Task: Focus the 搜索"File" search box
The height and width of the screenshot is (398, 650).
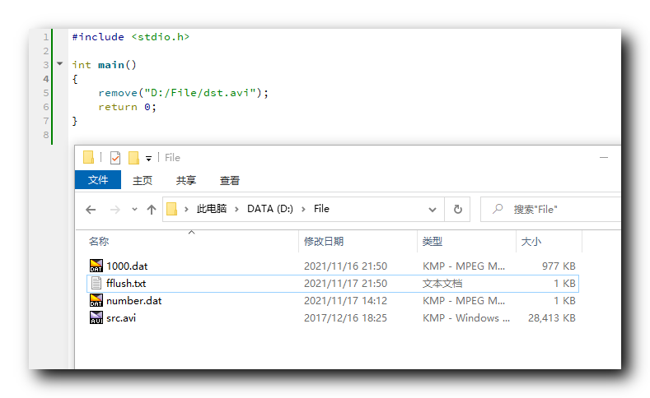Action: 551,210
